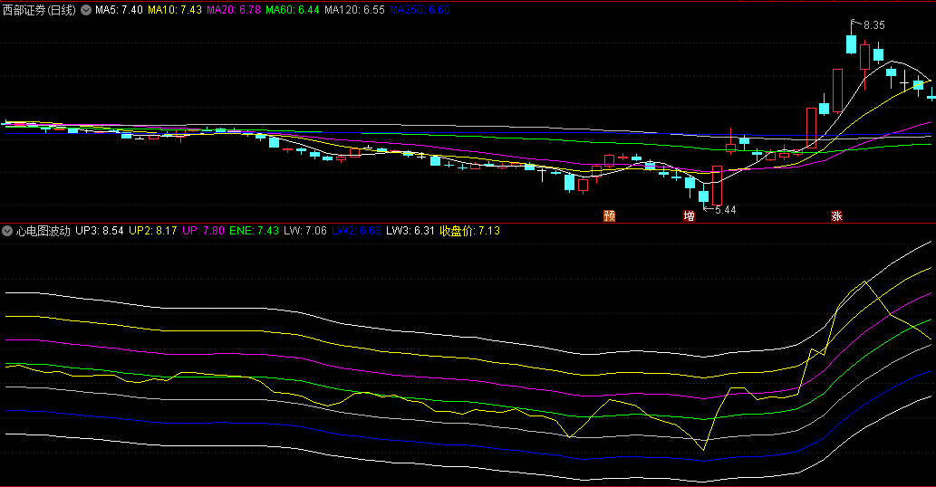Select the 心电图波动 indicator name

tap(43, 231)
